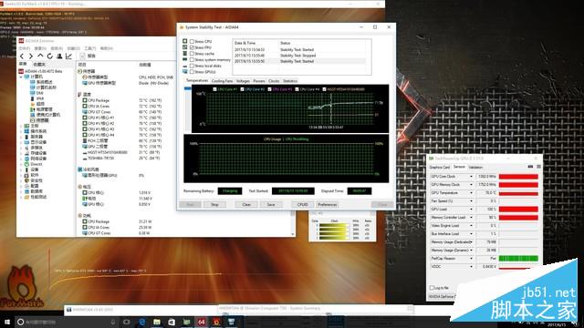
Task: Select last Stability Test Started log row
Action: coord(299,61)
